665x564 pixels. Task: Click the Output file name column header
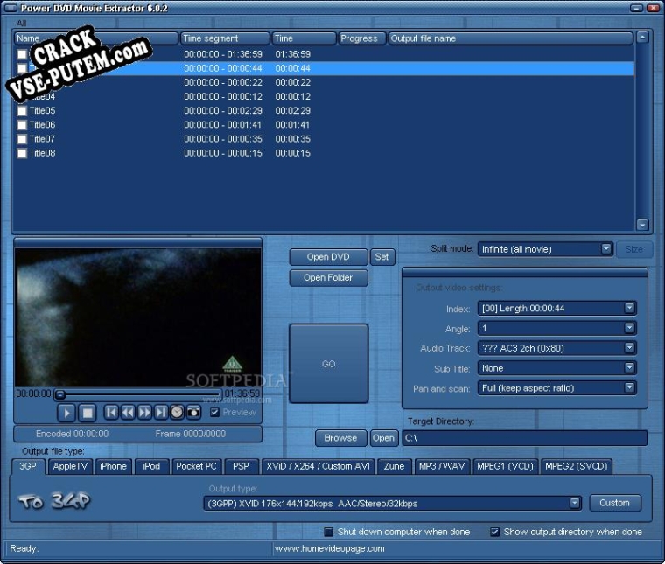[511, 38]
